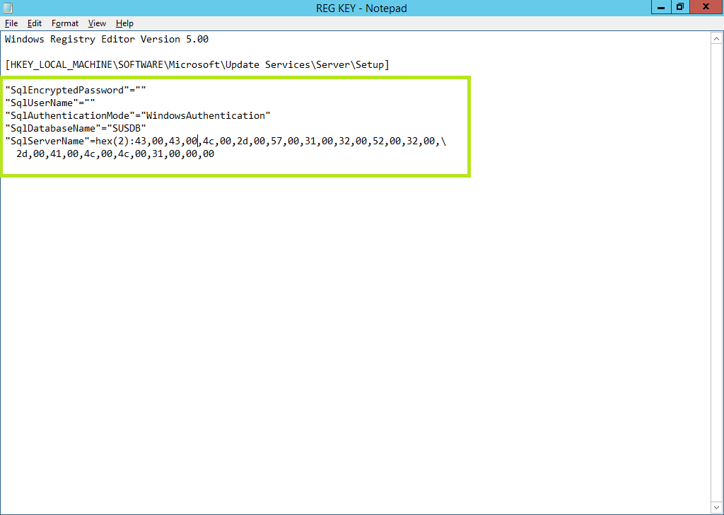The width and height of the screenshot is (724, 515).
Task: Click the Notepad icon in title bar
Action: pyautogui.click(x=8, y=8)
